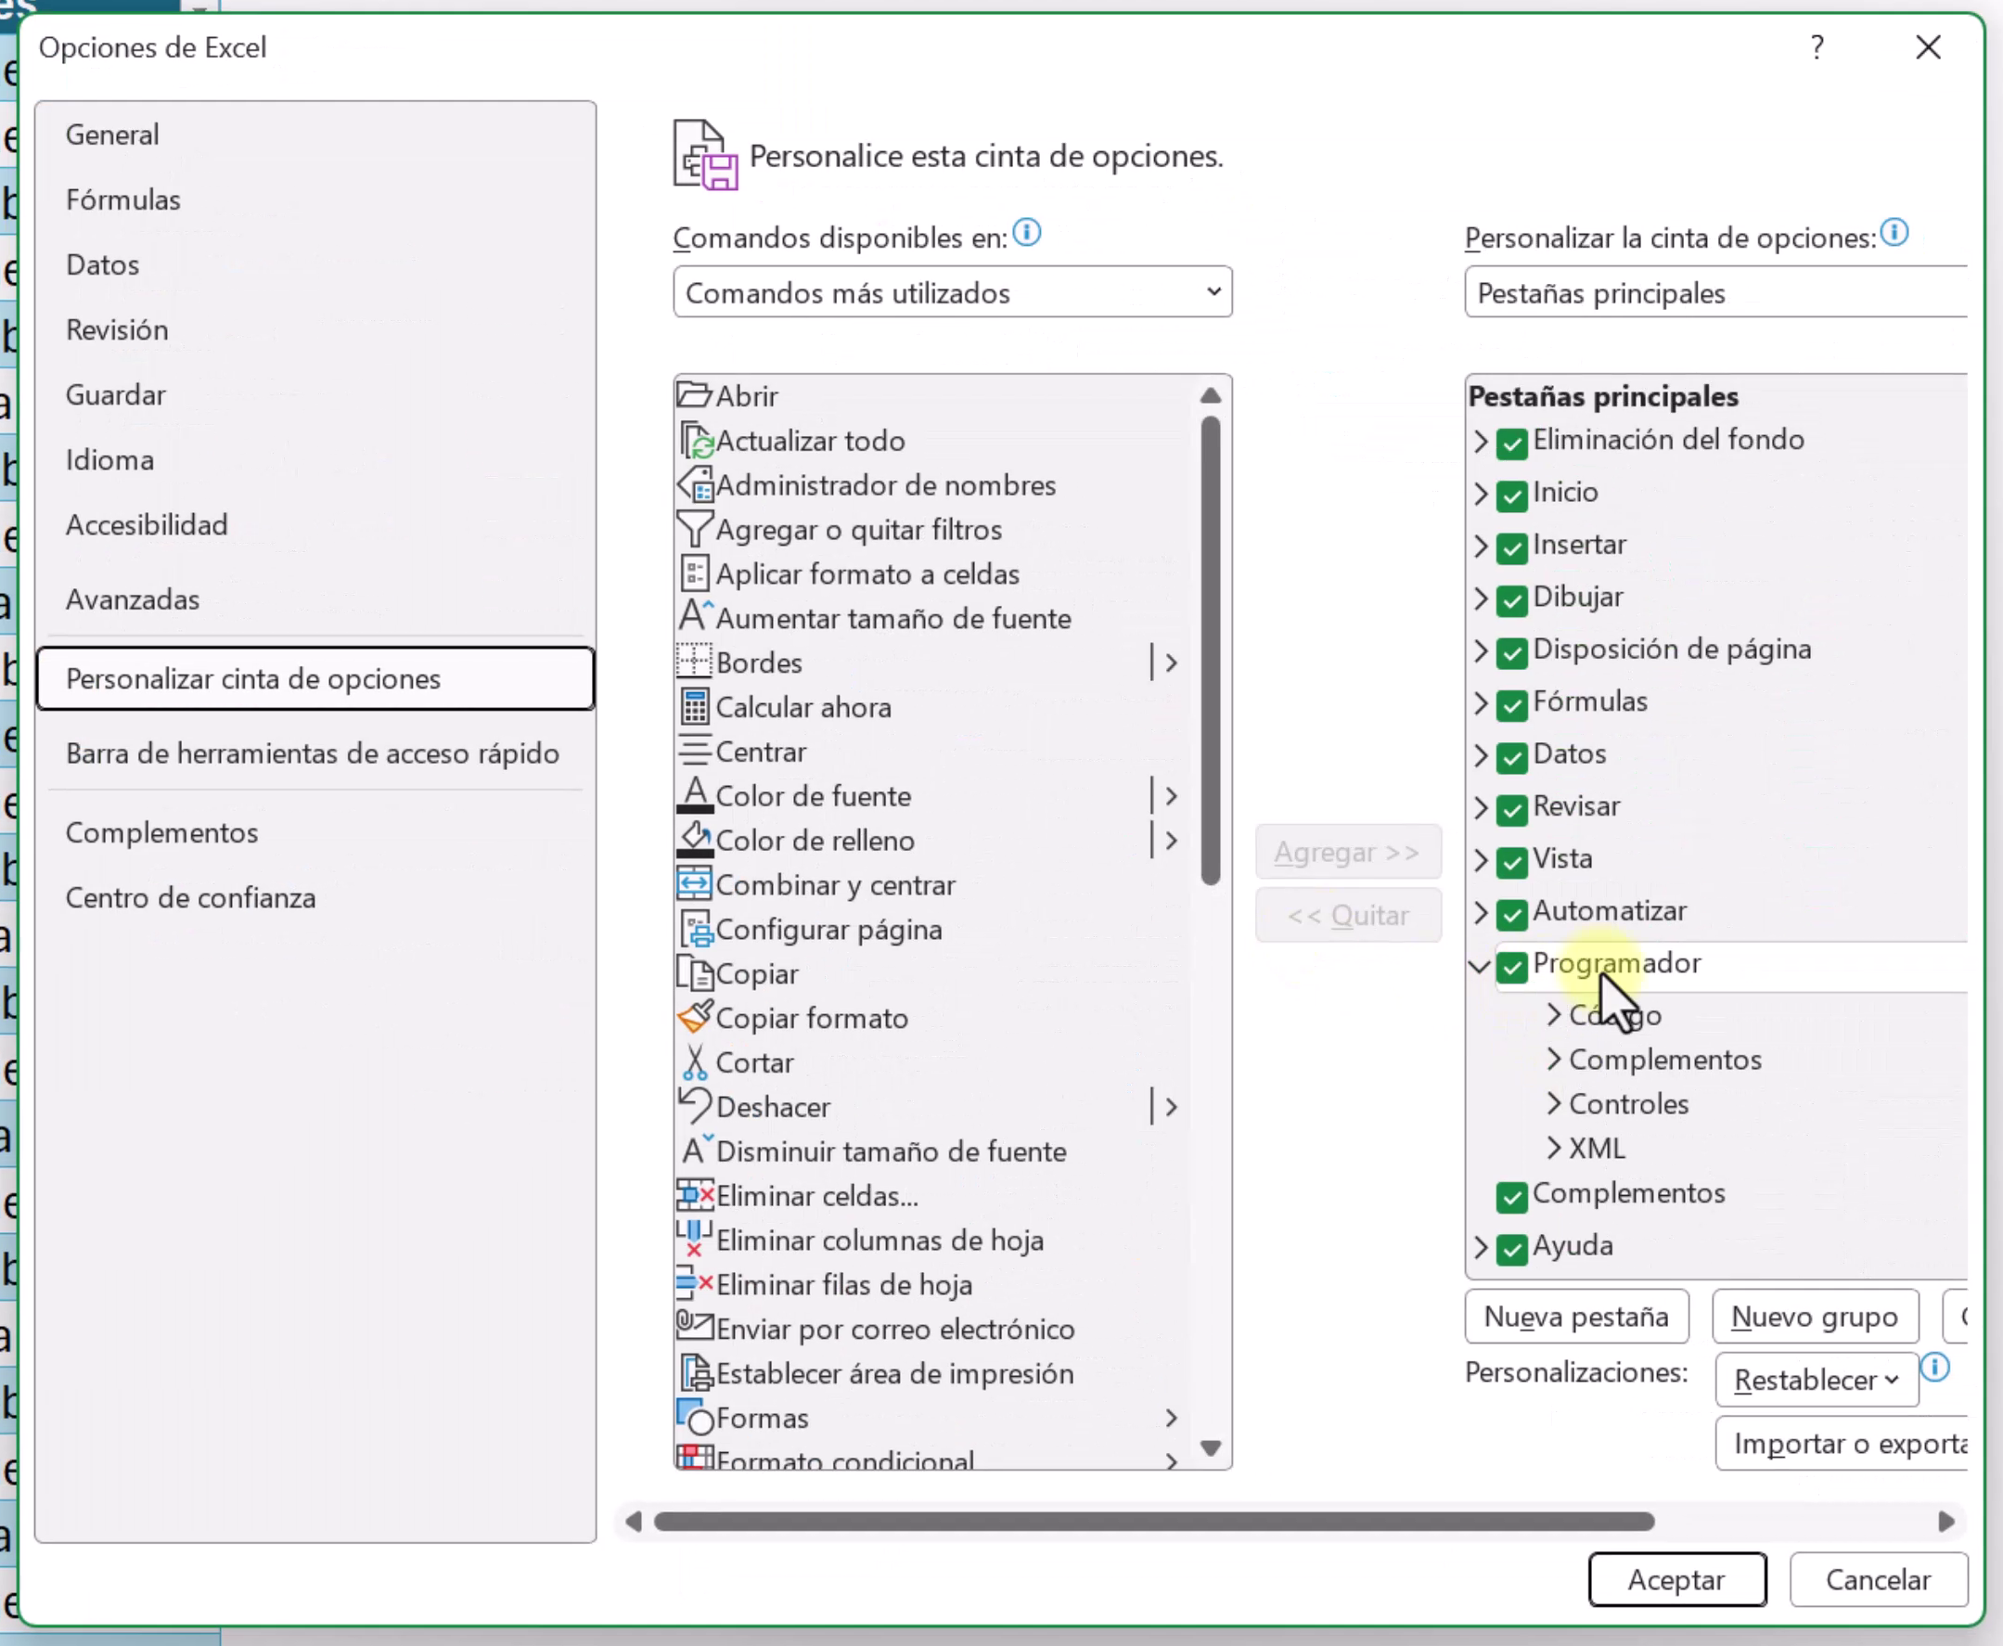2003x1646 pixels.
Task: Click the Formas shapes icon
Action: (x=696, y=1418)
